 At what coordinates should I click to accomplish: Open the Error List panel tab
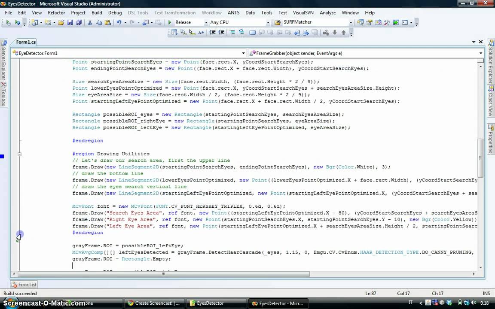point(24,285)
